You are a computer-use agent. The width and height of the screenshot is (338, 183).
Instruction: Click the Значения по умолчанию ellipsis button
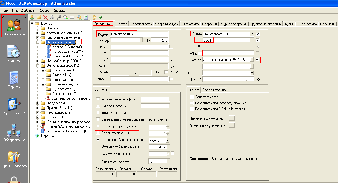tap(231, 126)
